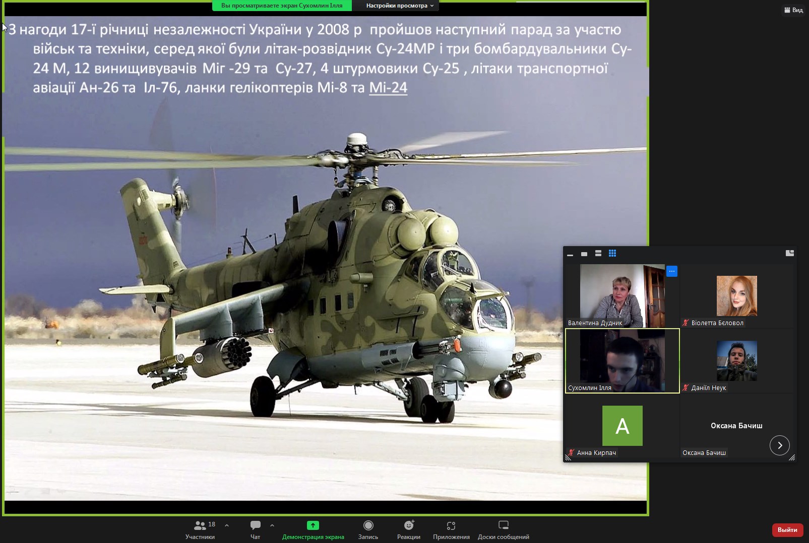The width and height of the screenshot is (809, 543).
Task: Click the green screen-viewing banner for Сухомлин Ілля
Action: coord(282,6)
